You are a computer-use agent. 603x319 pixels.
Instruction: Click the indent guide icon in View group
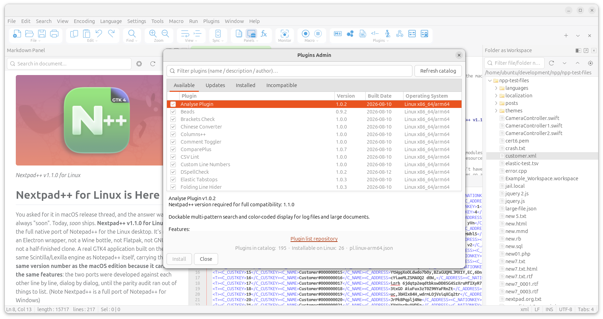click(197, 34)
